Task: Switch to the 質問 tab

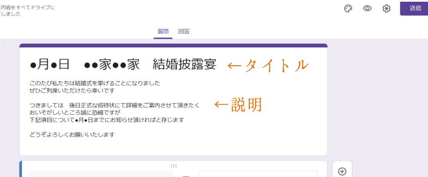Action: point(163,32)
